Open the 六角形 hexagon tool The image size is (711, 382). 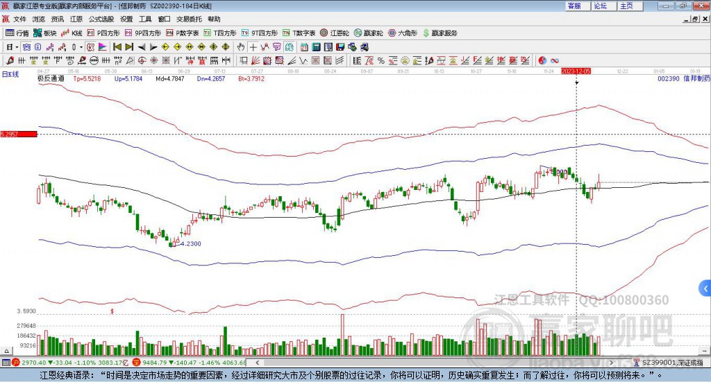point(403,33)
